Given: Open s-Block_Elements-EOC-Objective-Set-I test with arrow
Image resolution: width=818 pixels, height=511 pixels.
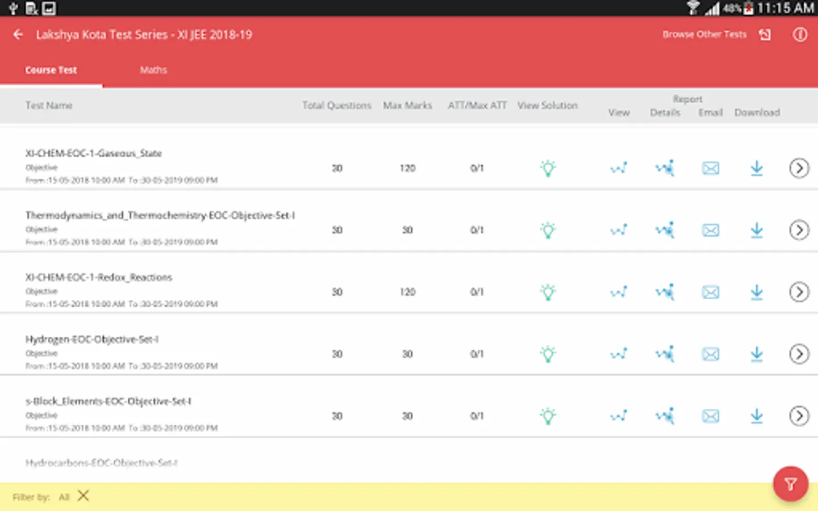Looking at the screenshot, I should pyautogui.click(x=799, y=416).
